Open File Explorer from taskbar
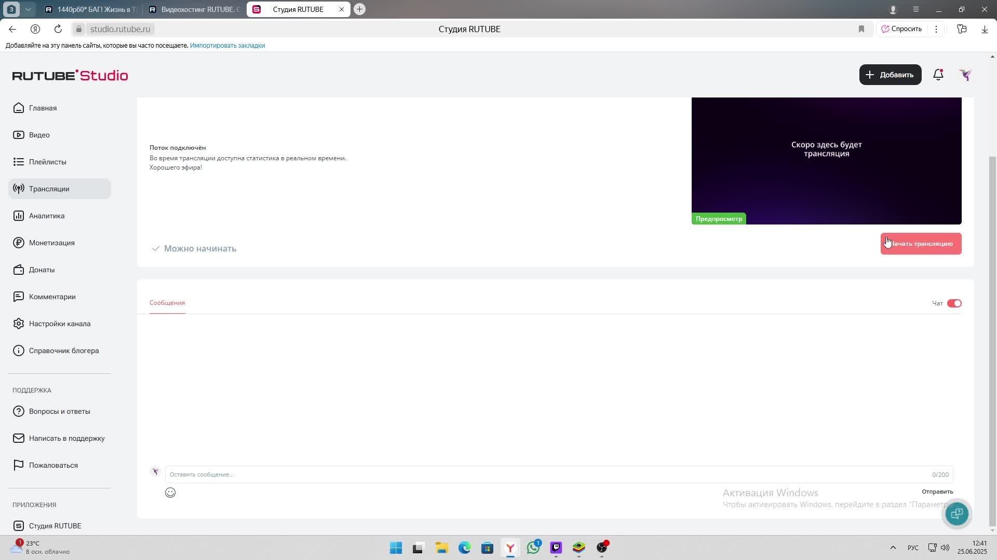This screenshot has height=560, width=997. (441, 548)
